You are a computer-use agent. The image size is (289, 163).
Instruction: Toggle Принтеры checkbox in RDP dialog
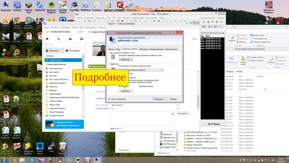pos(120,86)
